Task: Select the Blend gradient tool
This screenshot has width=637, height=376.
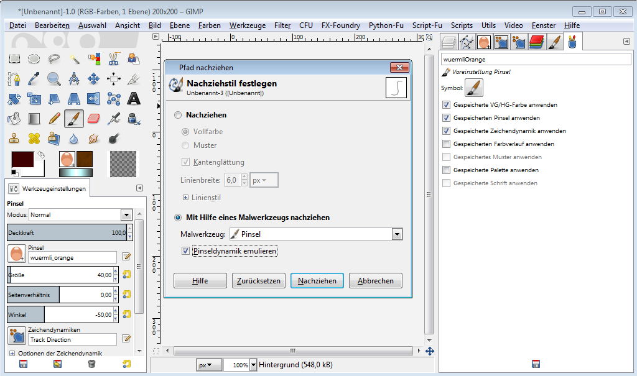Action: coord(34,119)
